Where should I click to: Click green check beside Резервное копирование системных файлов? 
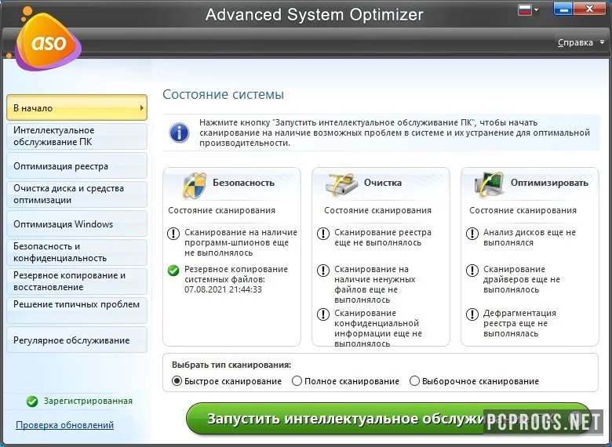pyautogui.click(x=173, y=271)
